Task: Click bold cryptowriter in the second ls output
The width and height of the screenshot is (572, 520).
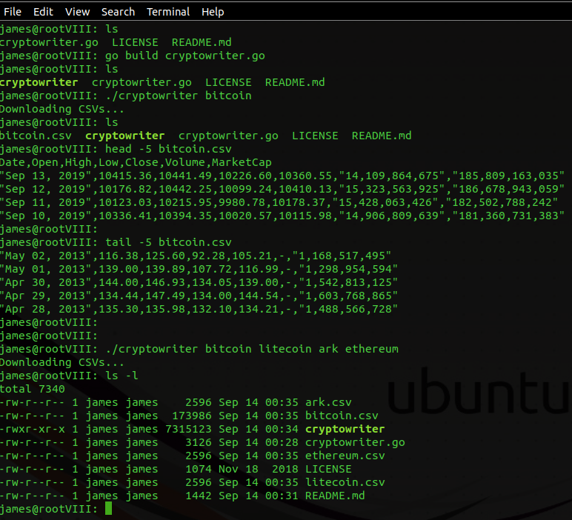Action: [x=39, y=82]
